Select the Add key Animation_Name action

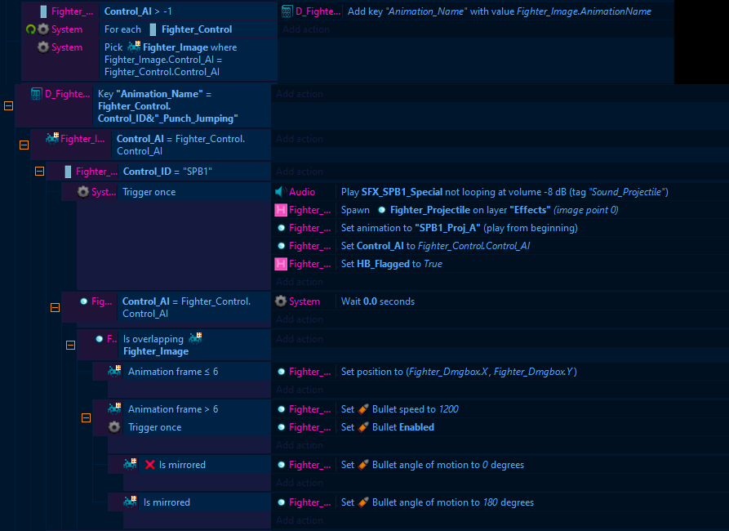click(x=477, y=11)
